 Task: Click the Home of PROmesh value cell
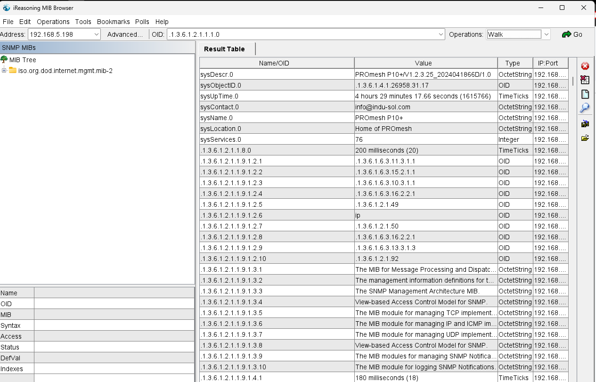(x=426, y=129)
